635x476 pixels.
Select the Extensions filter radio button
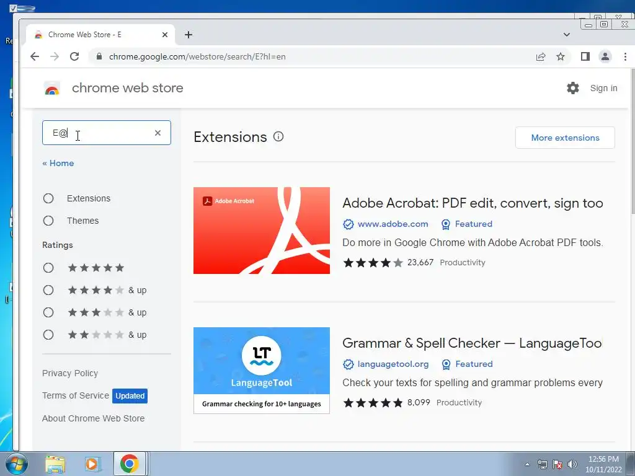(48, 198)
